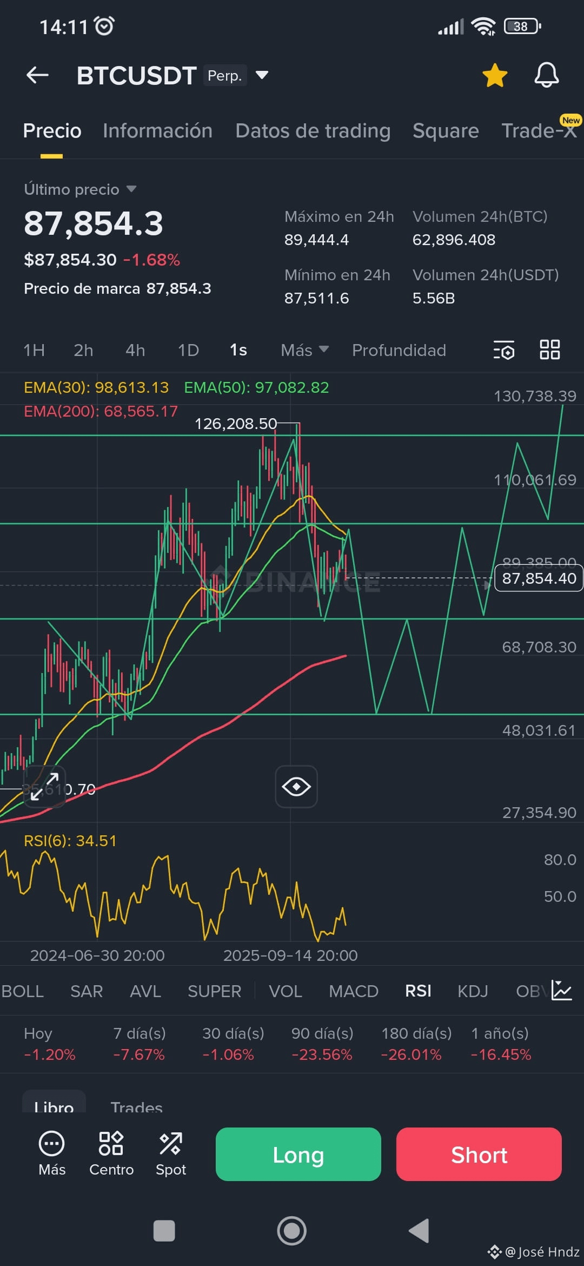The width and height of the screenshot is (584, 1266).
Task: Click the Volumen 24h(USDT) value 5.56B
Action: coord(434,298)
